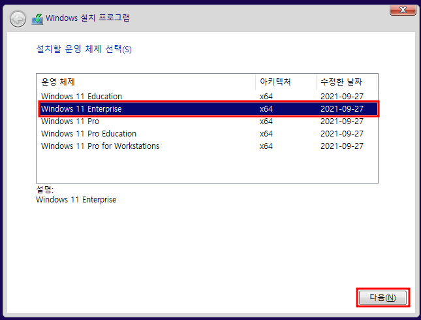Click x64 in the Enterprise row
The width and height of the screenshot is (421, 320).
coord(266,109)
